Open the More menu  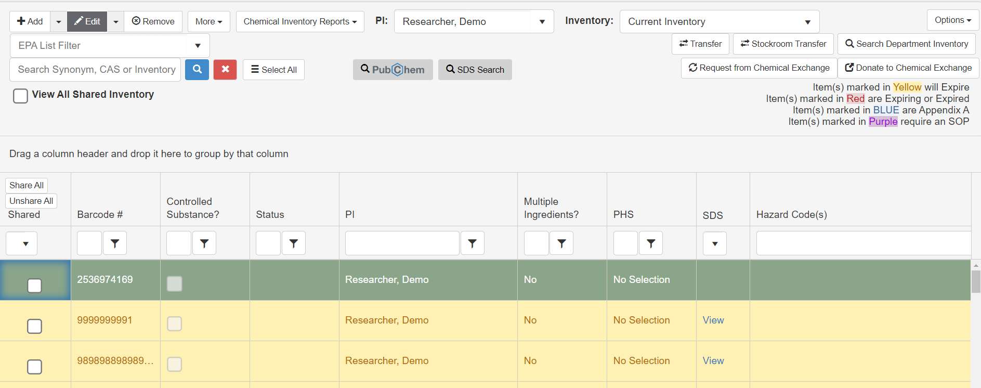pyautogui.click(x=208, y=22)
